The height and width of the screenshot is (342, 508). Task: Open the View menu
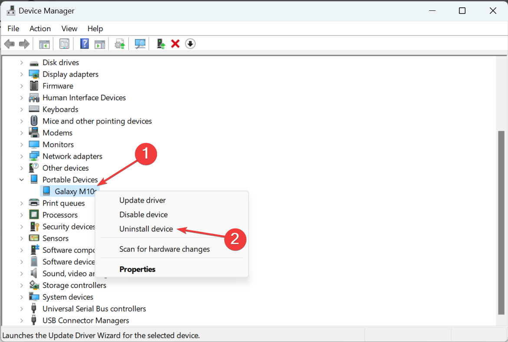(69, 29)
